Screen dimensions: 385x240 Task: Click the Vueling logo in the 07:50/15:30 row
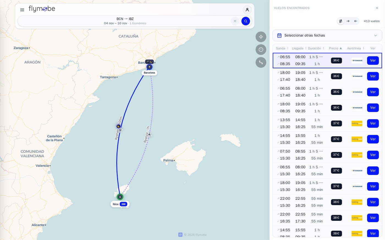pos(357,155)
